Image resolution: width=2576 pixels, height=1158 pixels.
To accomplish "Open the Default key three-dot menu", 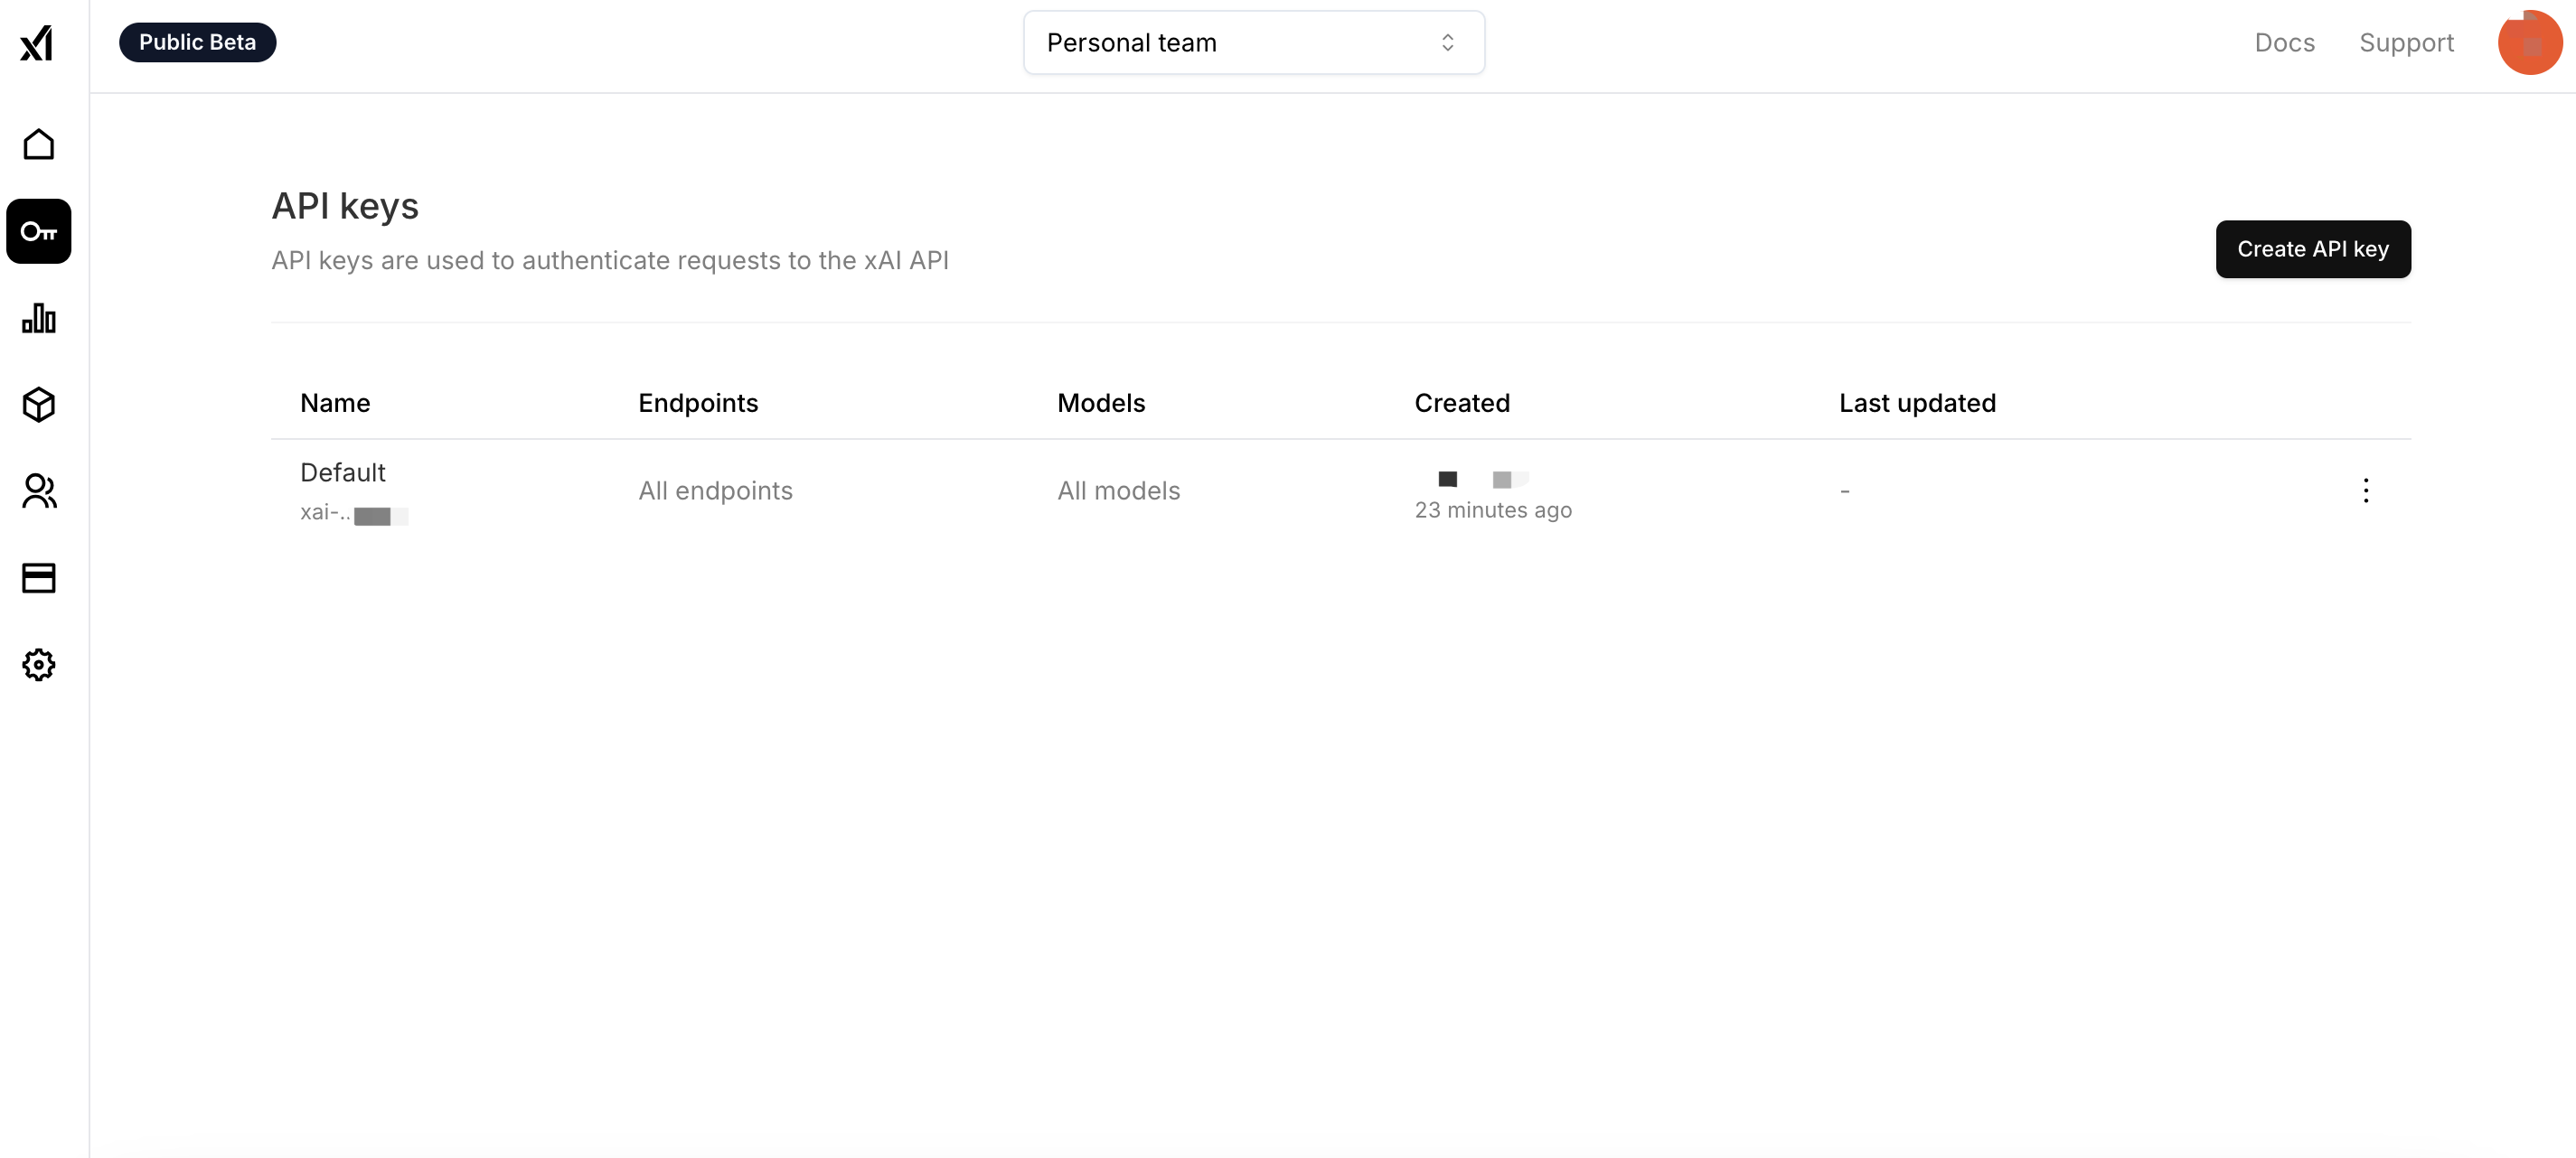I will click(x=2365, y=490).
